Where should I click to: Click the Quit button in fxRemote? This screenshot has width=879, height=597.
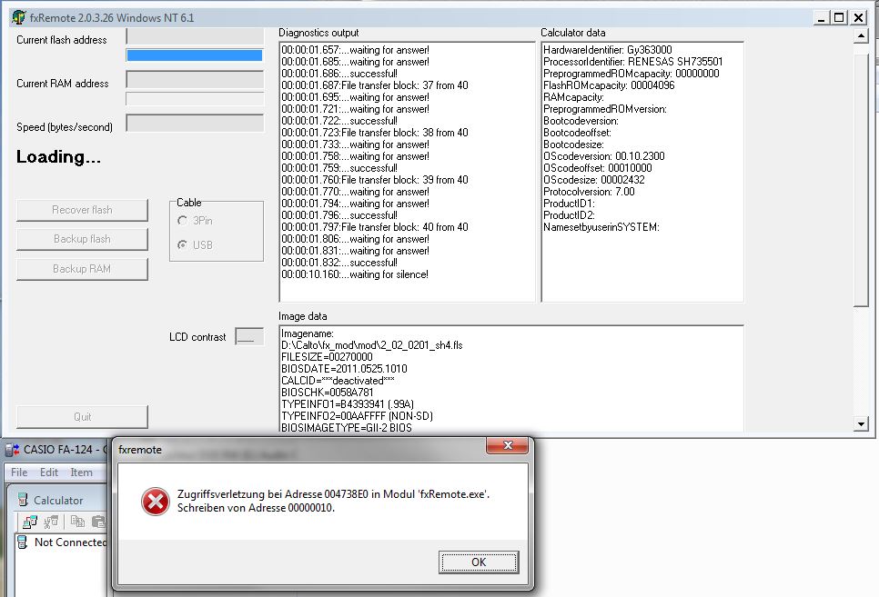(83, 417)
